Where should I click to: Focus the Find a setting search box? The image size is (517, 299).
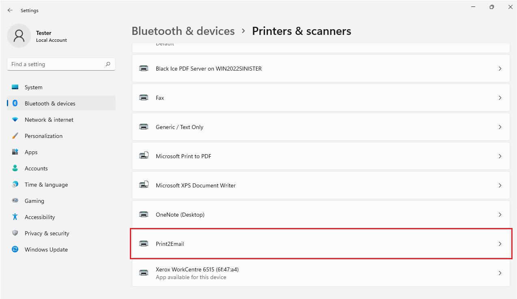point(61,64)
